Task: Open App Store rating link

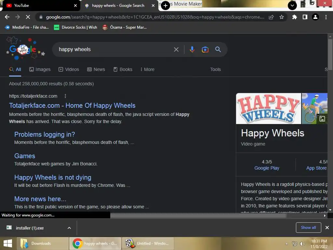Action: pos(316,168)
